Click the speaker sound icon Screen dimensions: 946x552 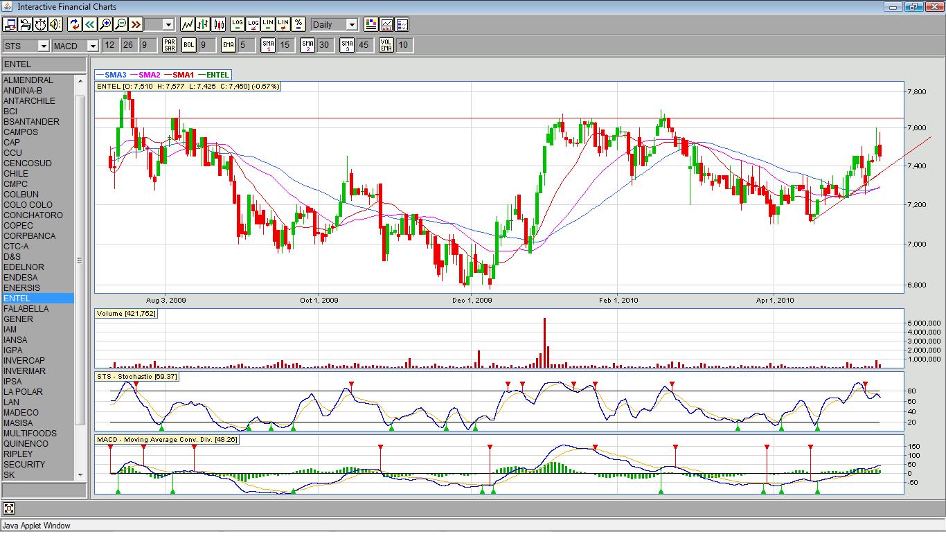pos(55,24)
